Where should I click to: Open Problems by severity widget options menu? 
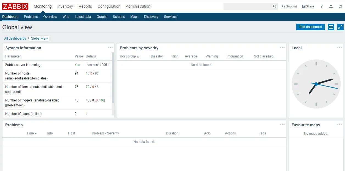282,47
